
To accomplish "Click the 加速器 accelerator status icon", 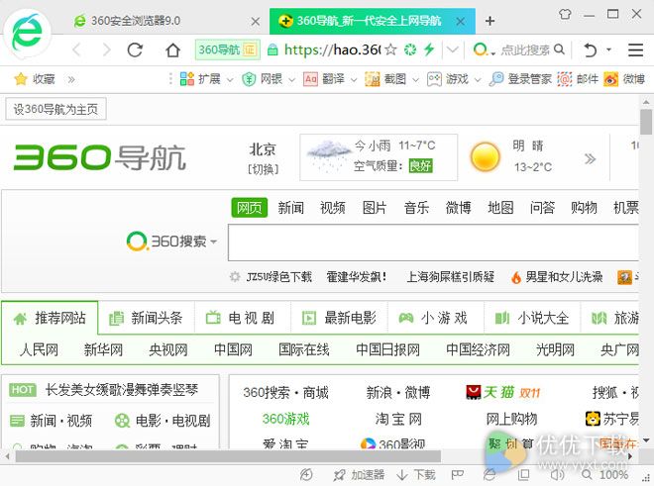I will tap(359, 475).
